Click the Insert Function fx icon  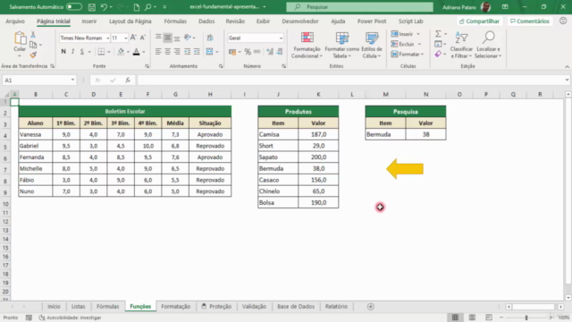pos(128,80)
